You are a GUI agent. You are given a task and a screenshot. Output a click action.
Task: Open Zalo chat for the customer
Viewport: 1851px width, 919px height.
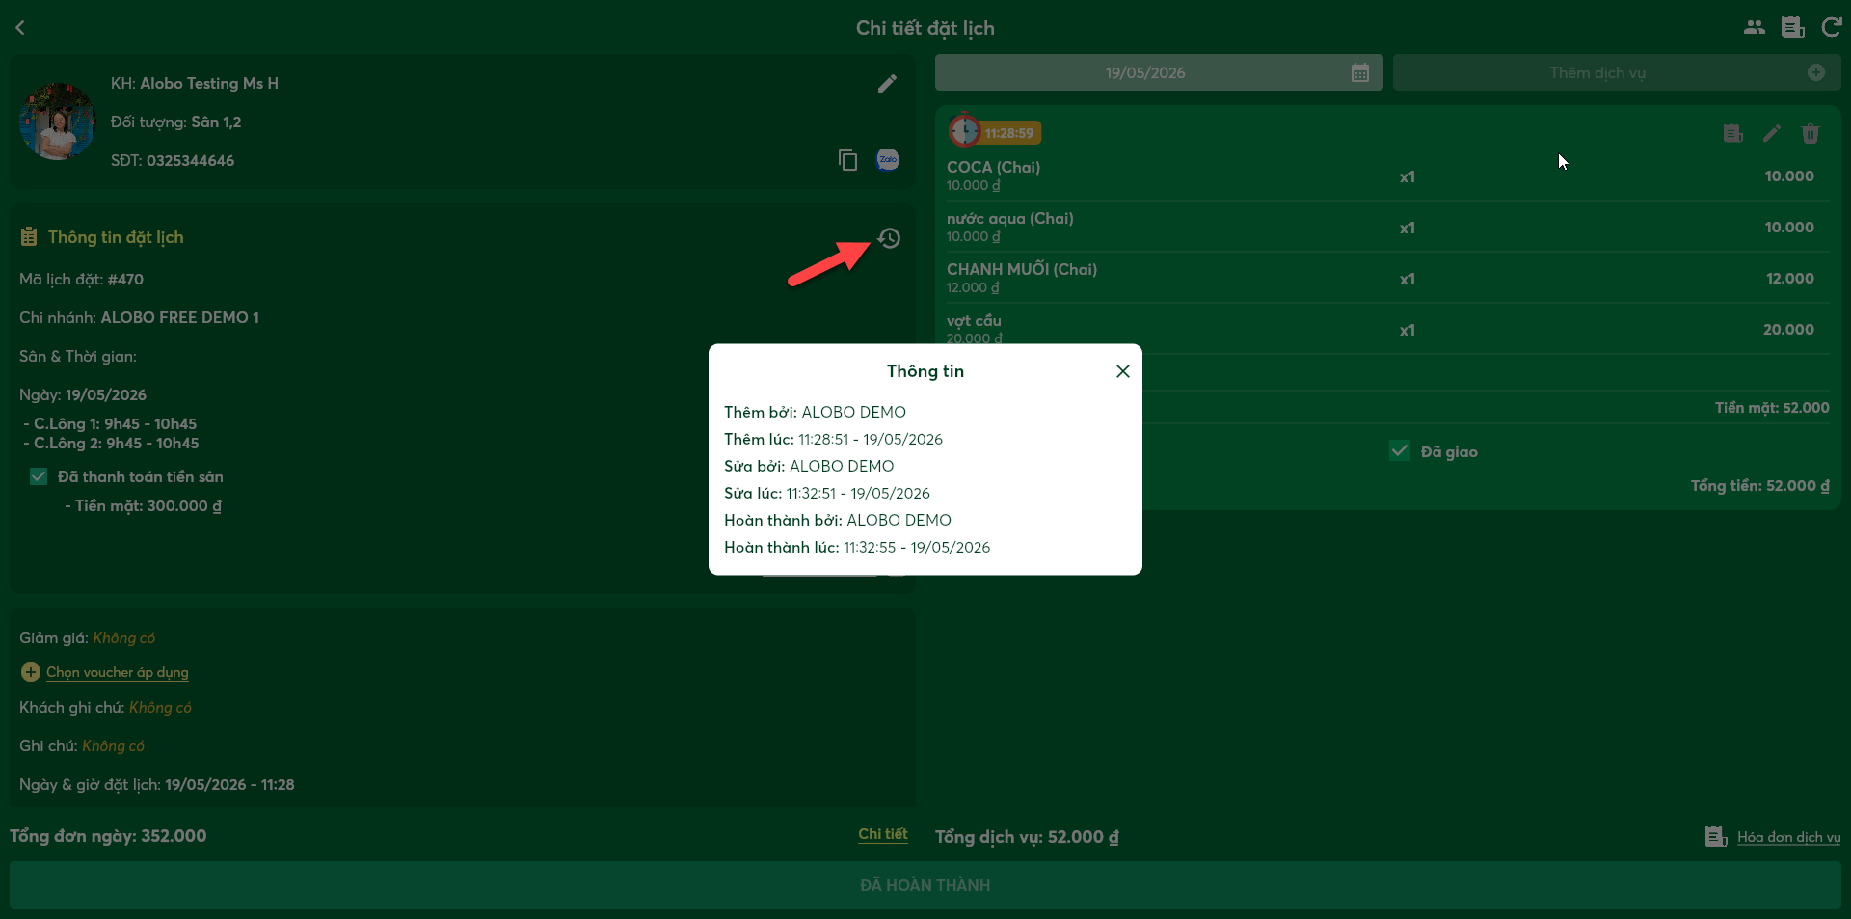point(887,160)
